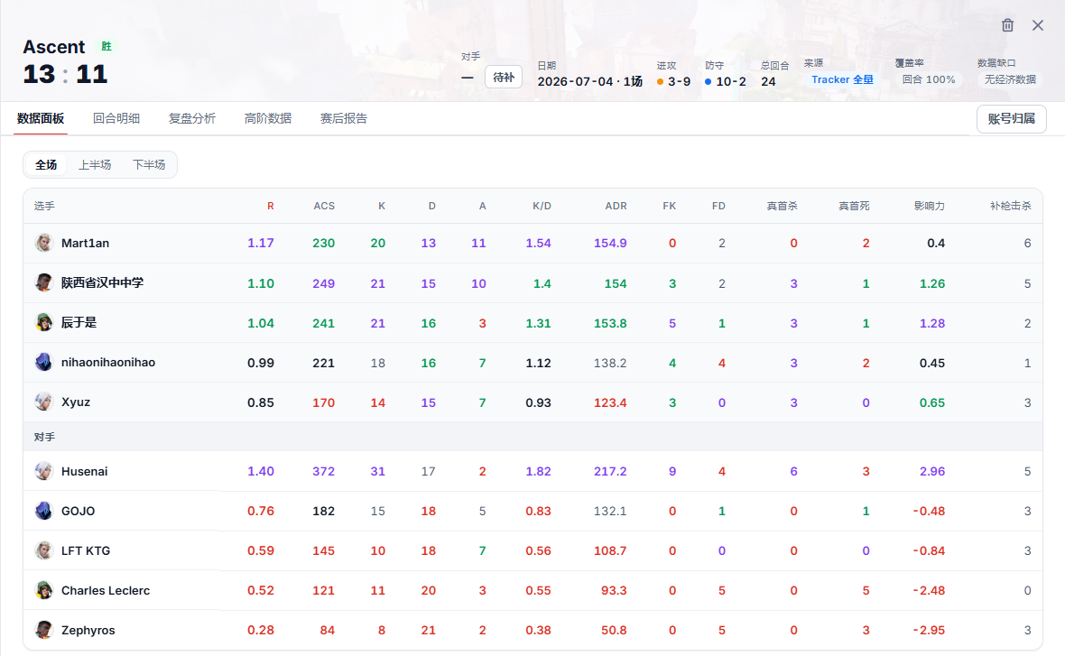
Task: Sort by the K/D column header
Action: (x=542, y=206)
